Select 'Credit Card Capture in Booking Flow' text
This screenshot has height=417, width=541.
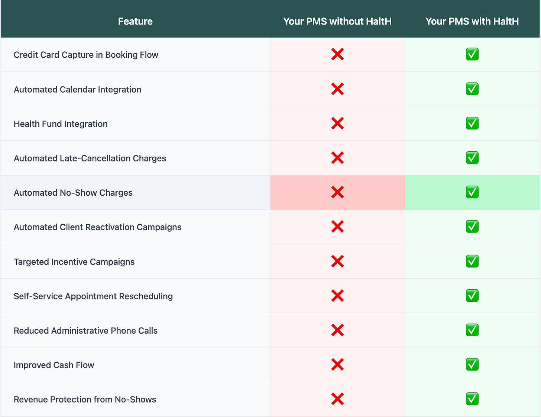86,55
